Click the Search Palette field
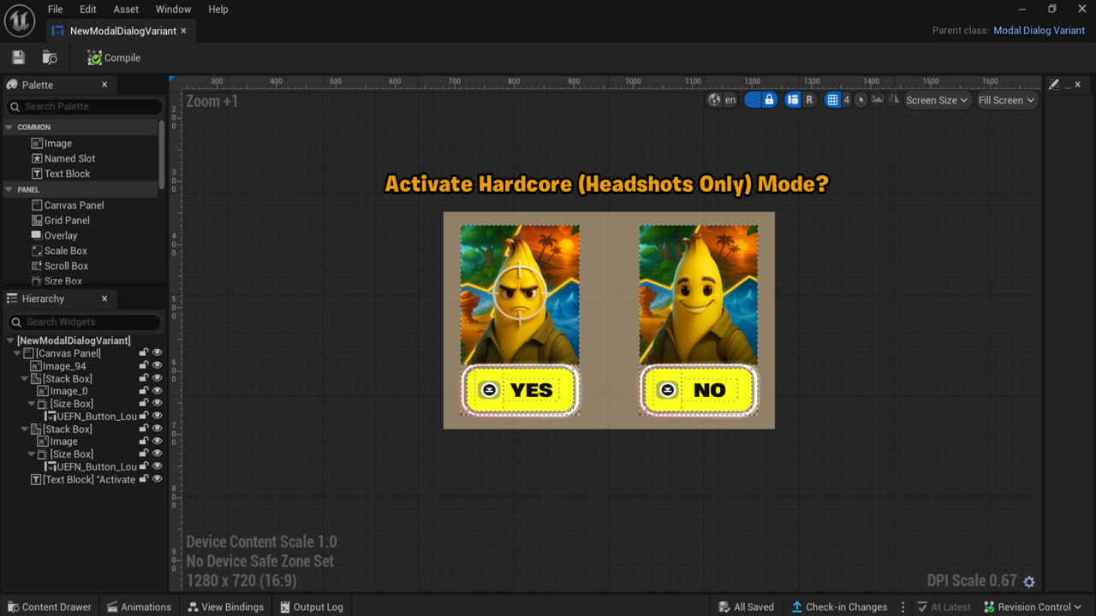The image size is (1096, 616). (x=84, y=106)
